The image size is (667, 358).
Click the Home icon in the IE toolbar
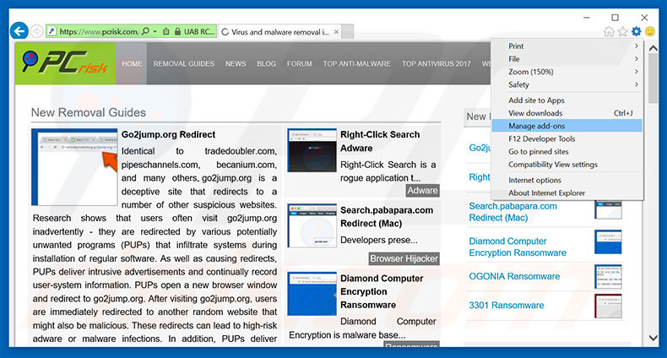tap(609, 31)
